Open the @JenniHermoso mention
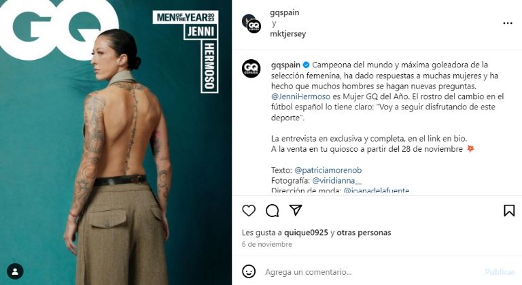The height and width of the screenshot is (285, 522). click(x=300, y=97)
